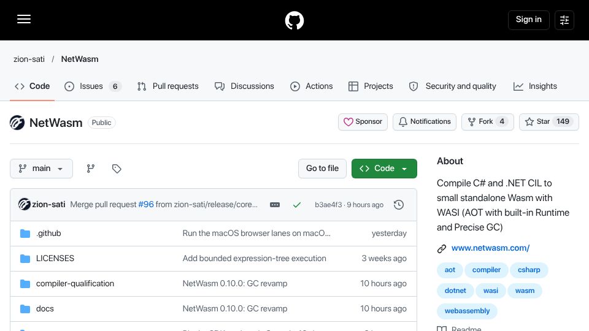The height and width of the screenshot is (331, 589).
Task: Click the star count 149
Action: [563, 121]
